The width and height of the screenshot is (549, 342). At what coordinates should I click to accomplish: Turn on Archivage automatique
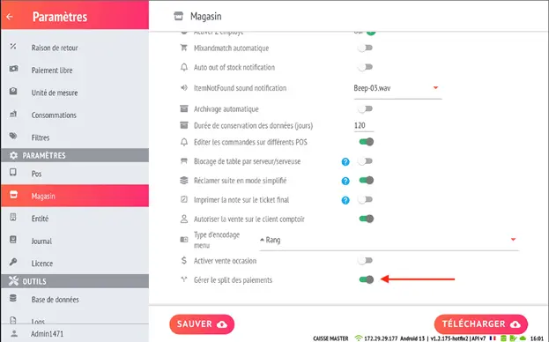[365, 109]
